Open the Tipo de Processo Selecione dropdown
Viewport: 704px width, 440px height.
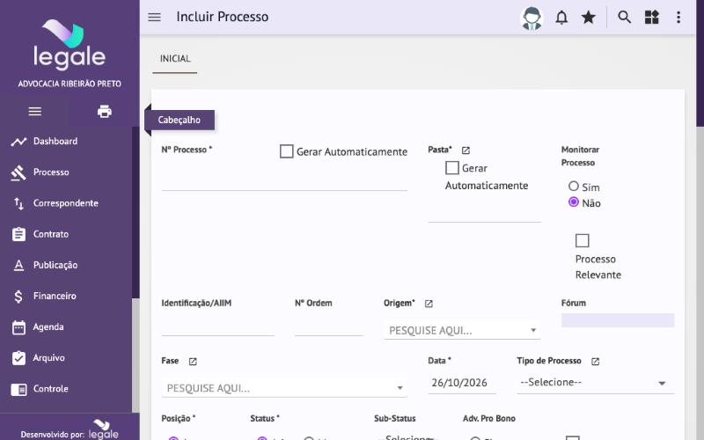[x=595, y=383]
